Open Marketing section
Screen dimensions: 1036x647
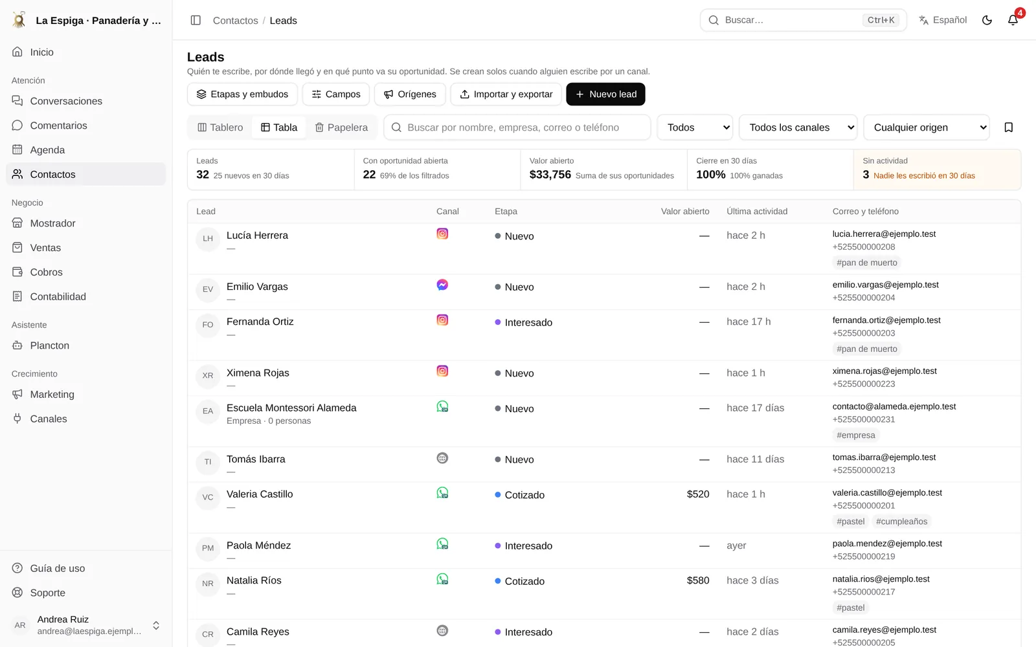point(86,394)
